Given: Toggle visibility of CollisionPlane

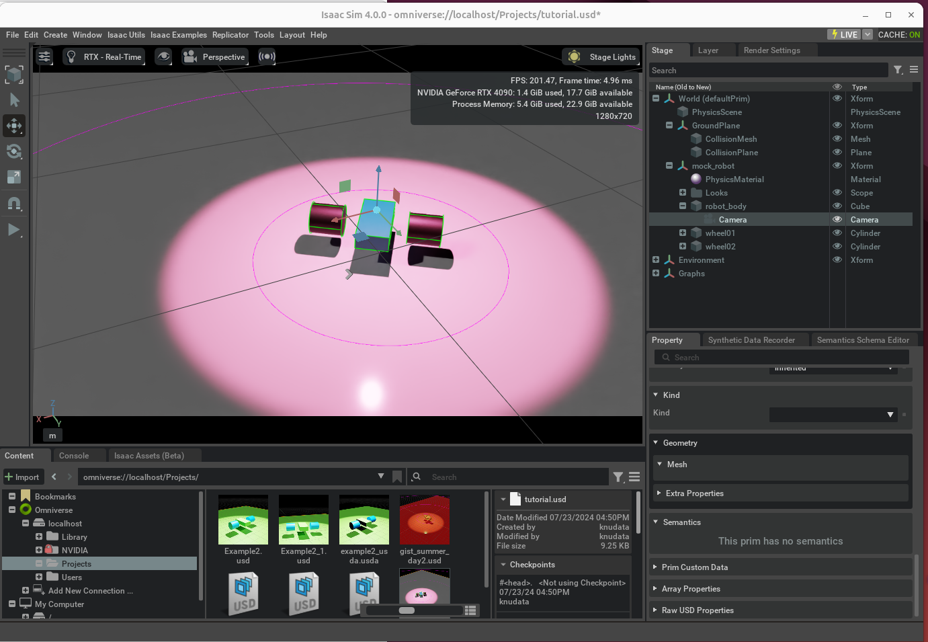Looking at the screenshot, I should pos(837,152).
